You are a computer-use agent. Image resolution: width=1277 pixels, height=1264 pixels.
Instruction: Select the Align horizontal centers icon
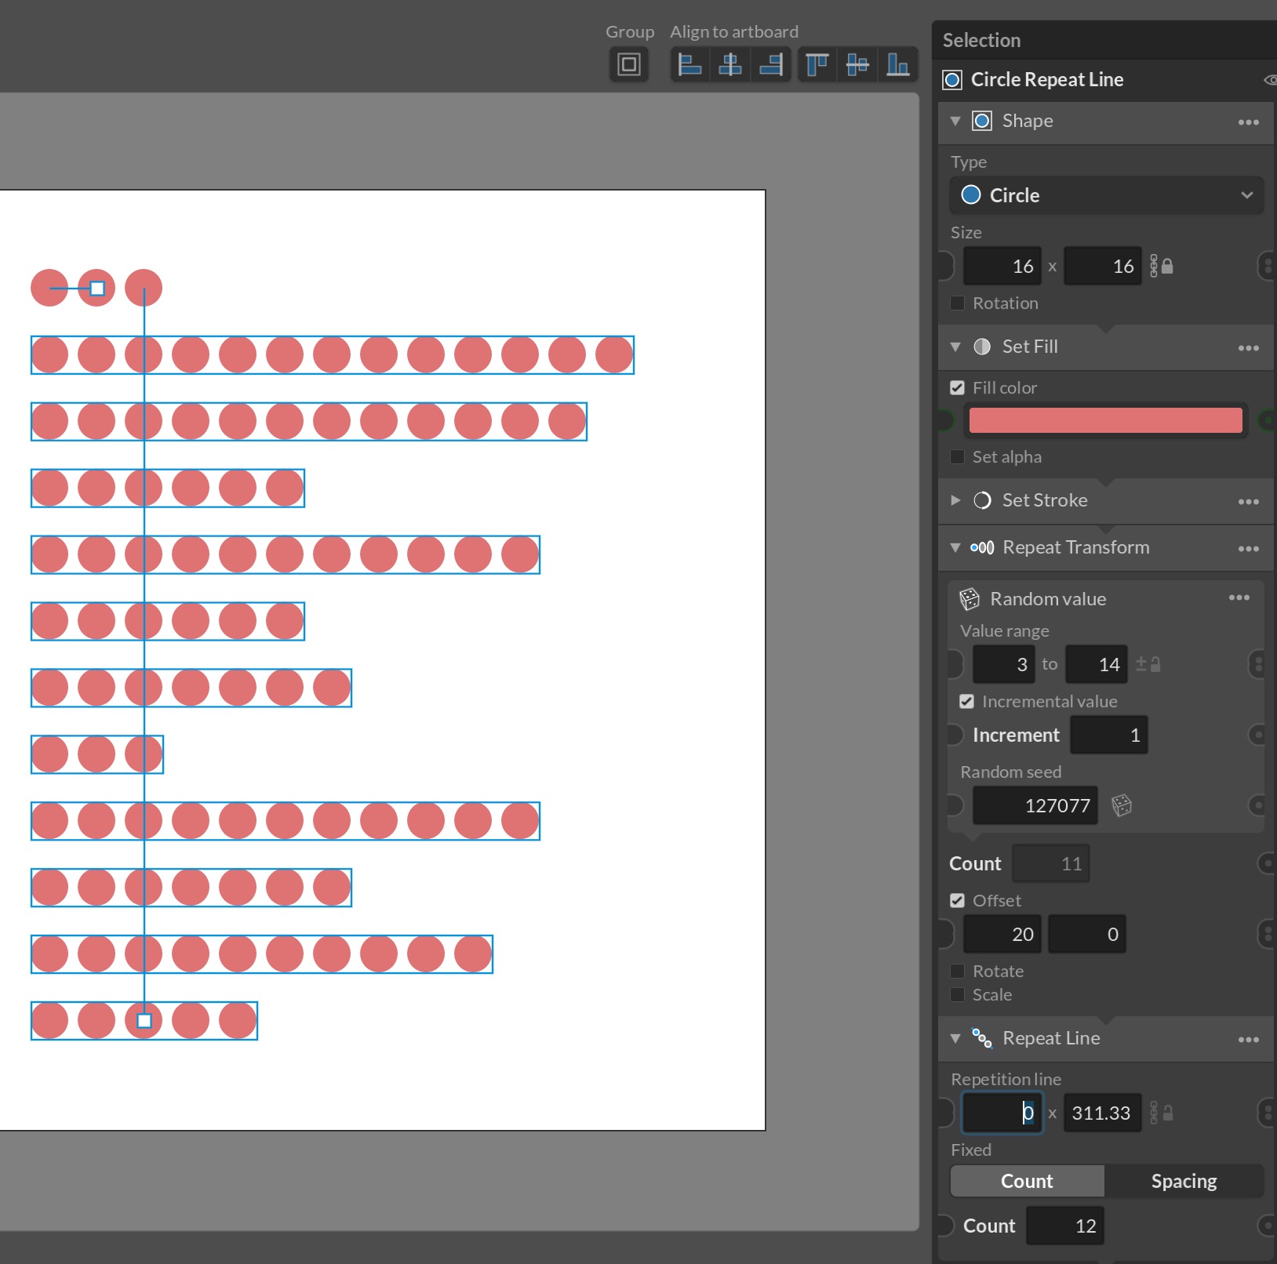click(x=730, y=64)
